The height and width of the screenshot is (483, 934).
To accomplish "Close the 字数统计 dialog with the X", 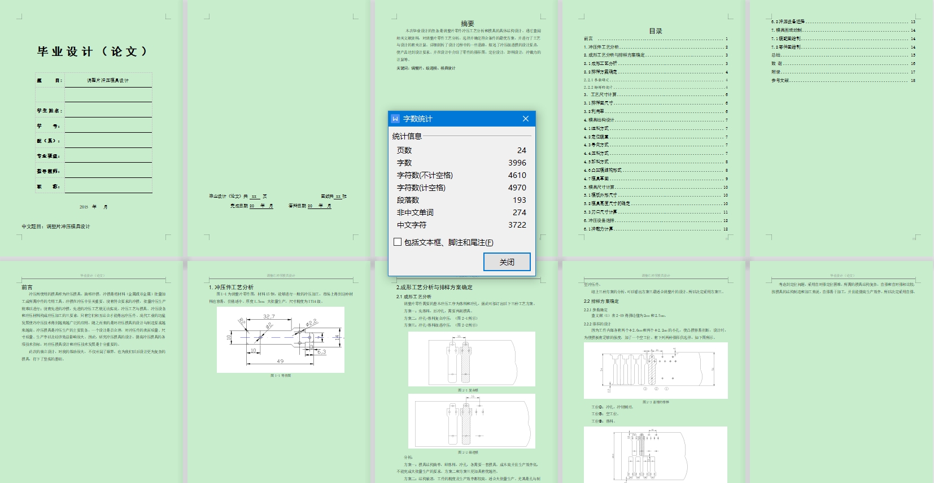I will tap(526, 119).
